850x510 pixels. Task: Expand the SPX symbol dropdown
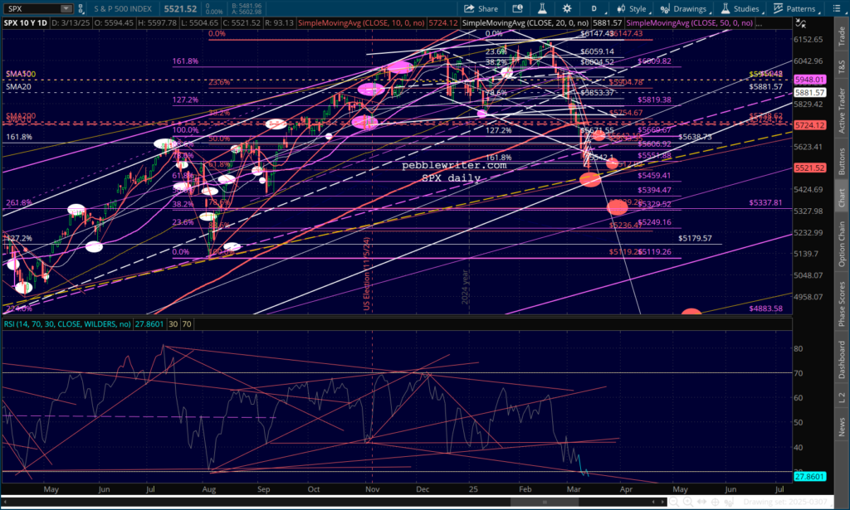[x=65, y=8]
